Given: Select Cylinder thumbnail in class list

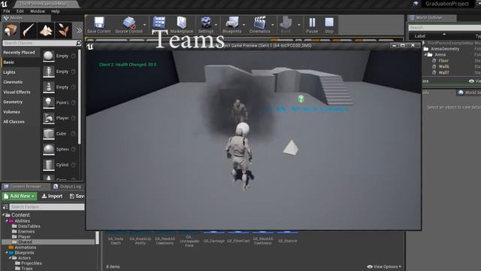Looking at the screenshot, I should (48, 165).
